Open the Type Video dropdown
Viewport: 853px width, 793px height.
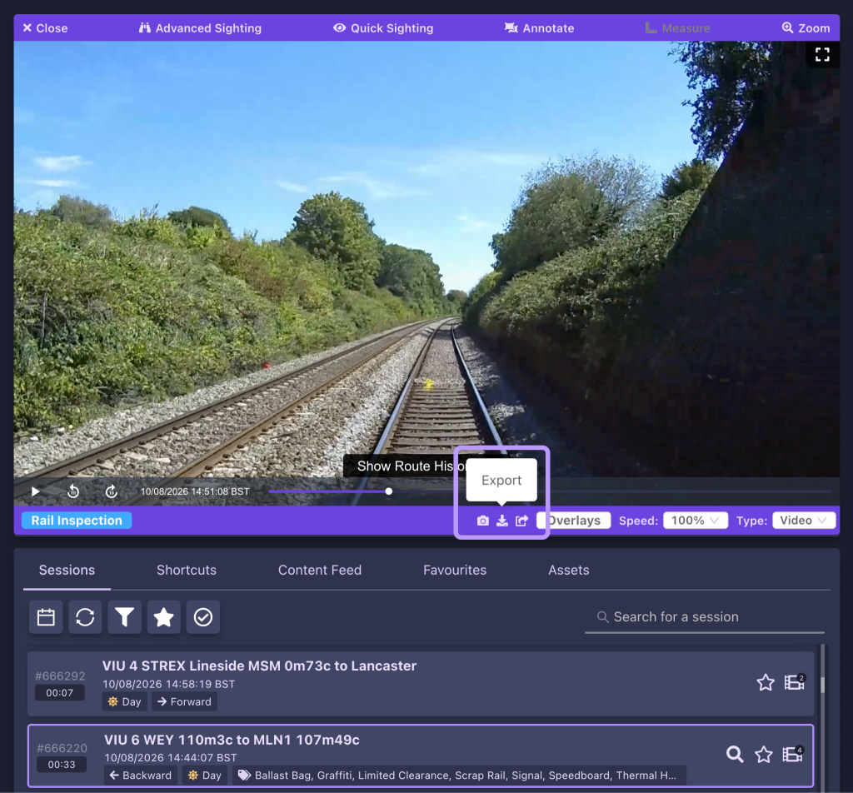[804, 521]
